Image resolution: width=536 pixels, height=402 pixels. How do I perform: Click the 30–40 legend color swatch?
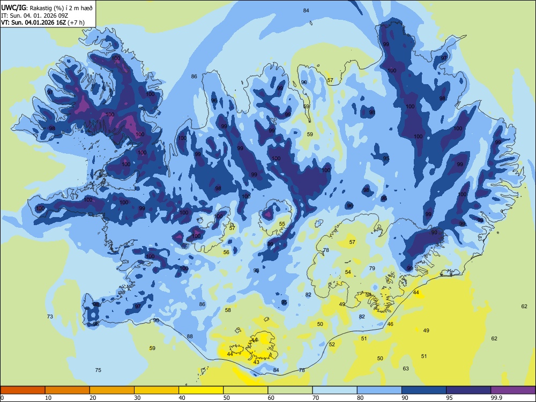157,390
